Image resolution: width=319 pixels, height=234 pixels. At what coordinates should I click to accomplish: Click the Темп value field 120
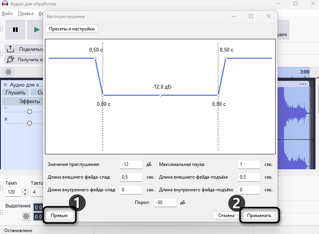pos(13,192)
